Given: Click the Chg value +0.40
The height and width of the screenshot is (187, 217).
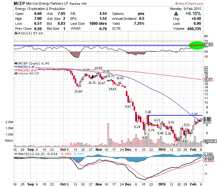Looking at the screenshot, I should [196, 19].
